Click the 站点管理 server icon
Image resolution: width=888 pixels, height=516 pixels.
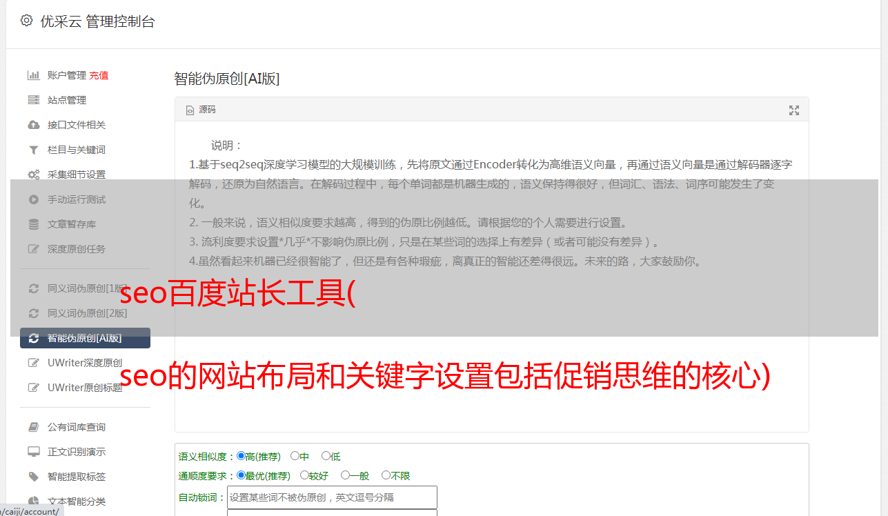click(x=33, y=100)
